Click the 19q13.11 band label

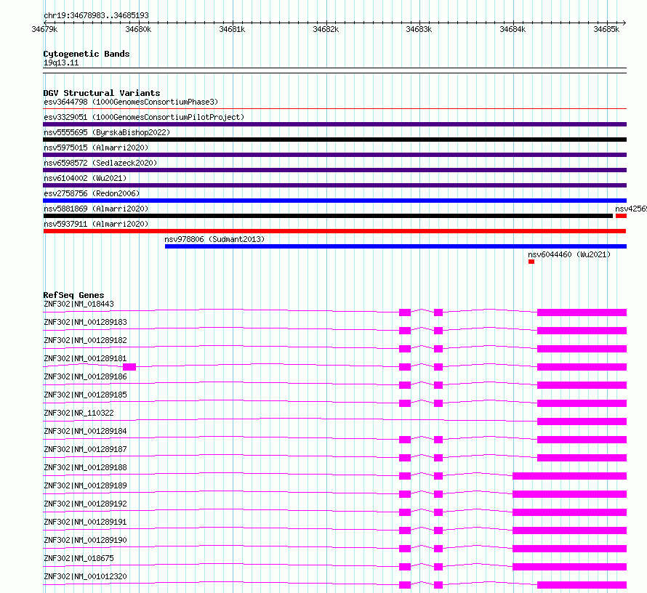pos(61,62)
